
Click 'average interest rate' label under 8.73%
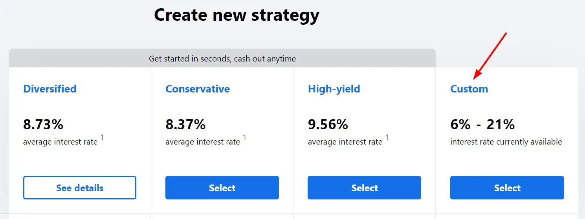coord(60,142)
